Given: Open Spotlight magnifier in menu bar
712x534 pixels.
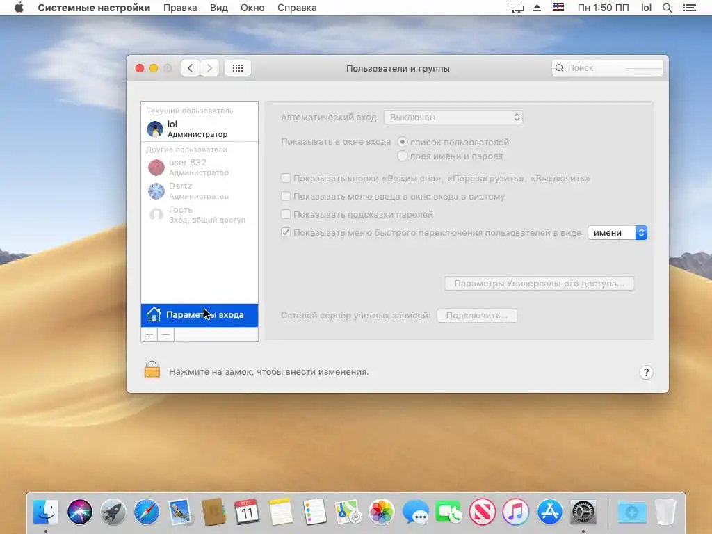Looking at the screenshot, I should (667, 8).
